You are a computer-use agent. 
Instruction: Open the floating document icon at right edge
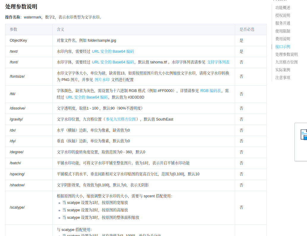coord(304,135)
